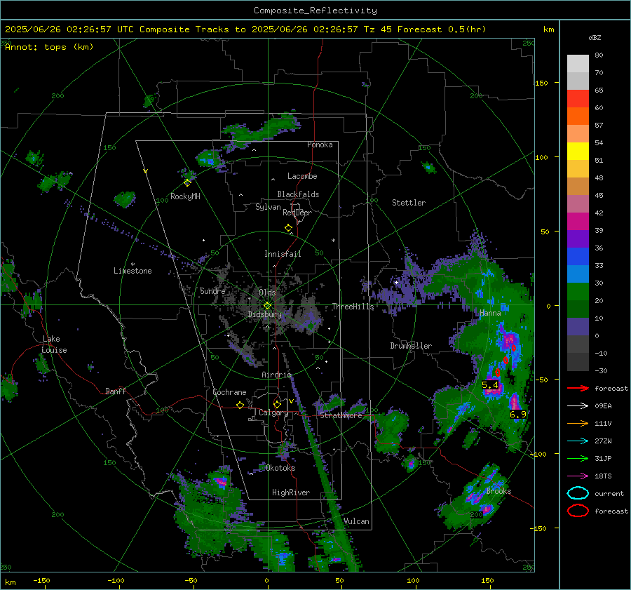The height and width of the screenshot is (590, 631).
Task: Click the Strathmore map label
Action: click(x=341, y=415)
